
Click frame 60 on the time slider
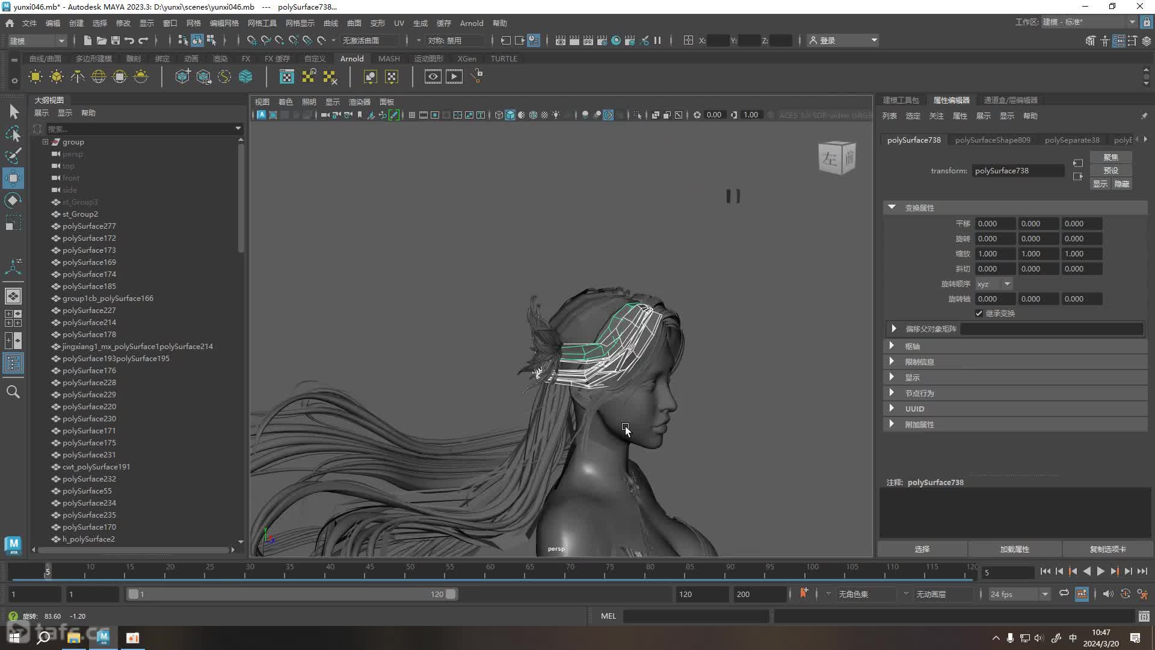tap(490, 571)
